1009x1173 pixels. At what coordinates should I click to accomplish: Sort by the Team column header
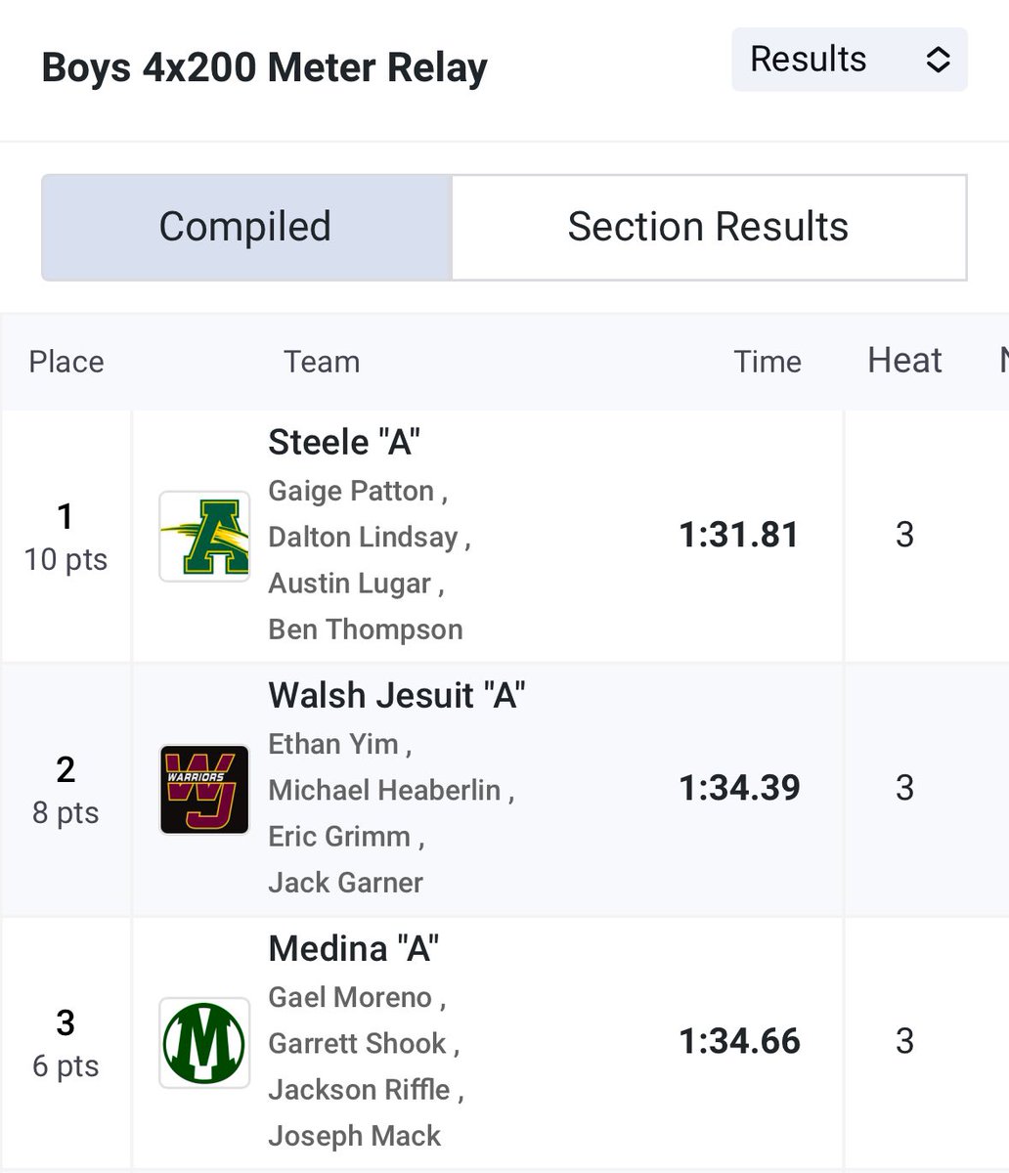tap(322, 362)
